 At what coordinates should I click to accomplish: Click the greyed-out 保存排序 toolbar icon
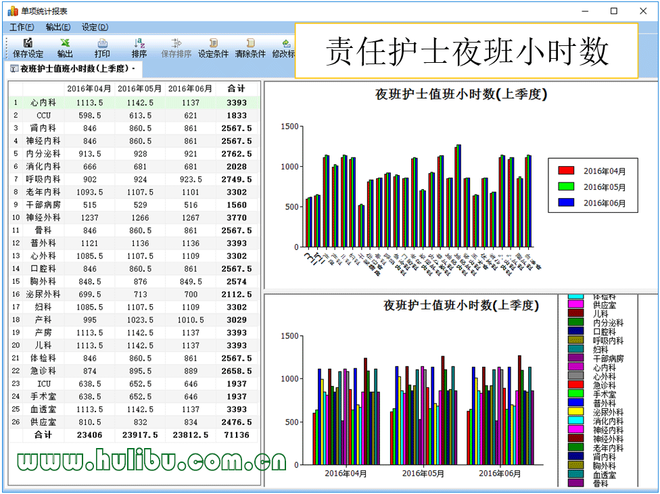point(176,43)
